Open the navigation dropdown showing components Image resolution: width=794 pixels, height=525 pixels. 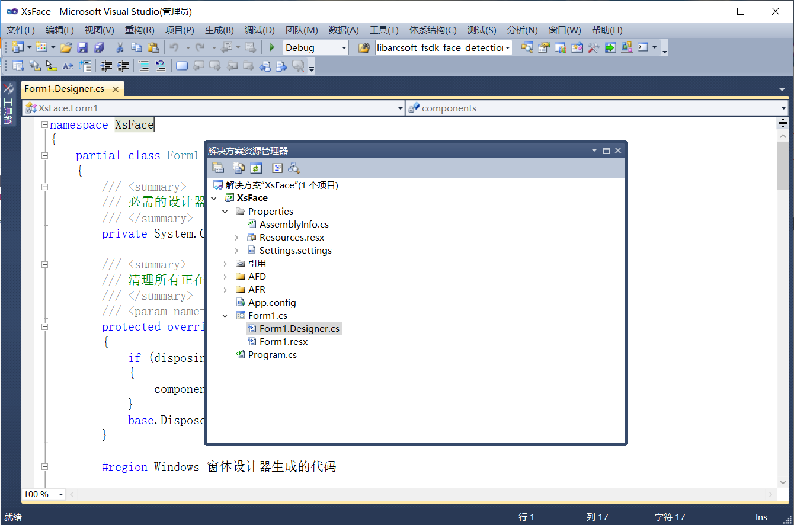click(x=783, y=108)
